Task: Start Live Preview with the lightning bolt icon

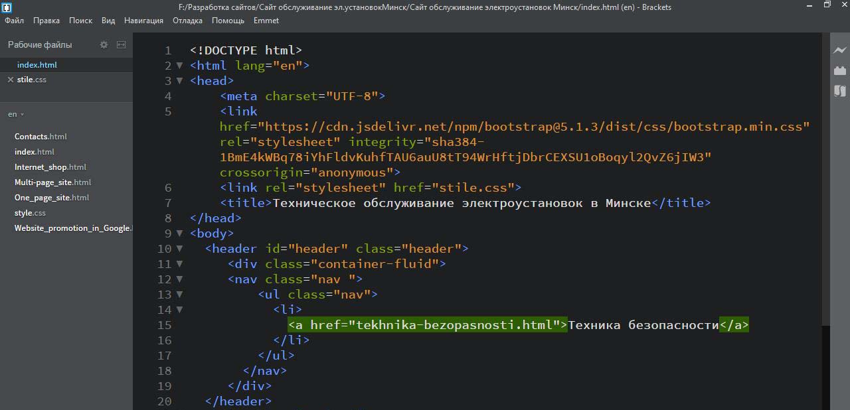Action: click(840, 50)
